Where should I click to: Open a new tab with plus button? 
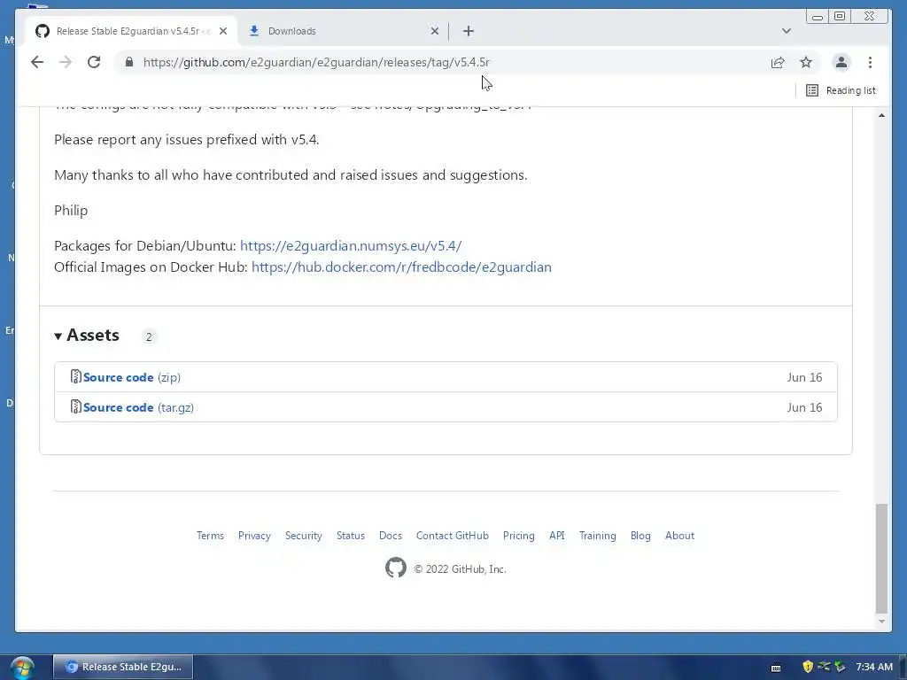tap(469, 31)
